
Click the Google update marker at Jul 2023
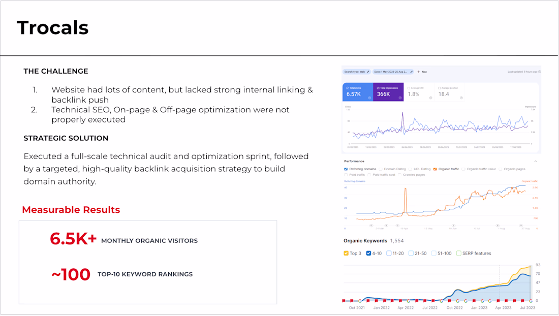tap(531, 301)
